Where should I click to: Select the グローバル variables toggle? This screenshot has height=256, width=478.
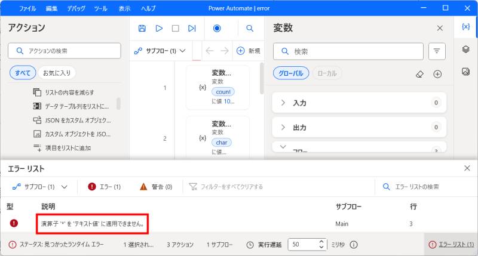click(291, 73)
